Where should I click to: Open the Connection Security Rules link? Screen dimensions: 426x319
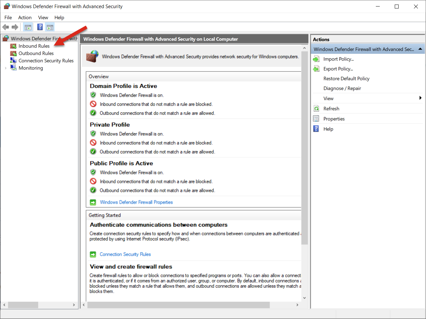(x=125, y=254)
